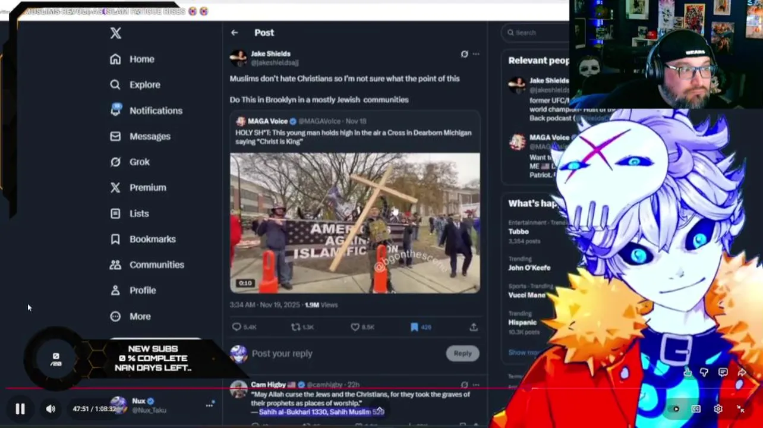Click the back arrow next to Post
Screen dimensions: 763x428
click(x=235, y=33)
